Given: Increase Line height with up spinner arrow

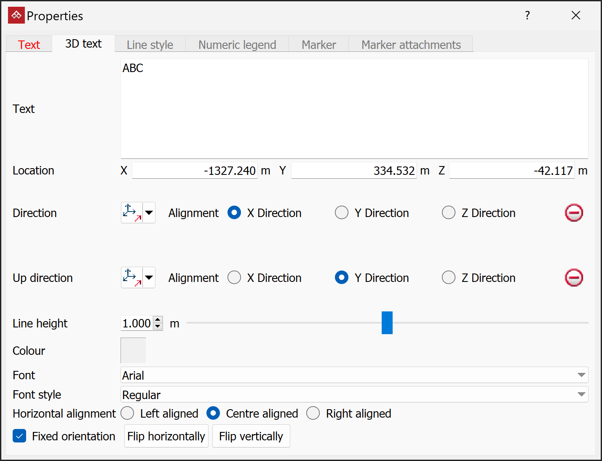Looking at the screenshot, I should point(158,320).
